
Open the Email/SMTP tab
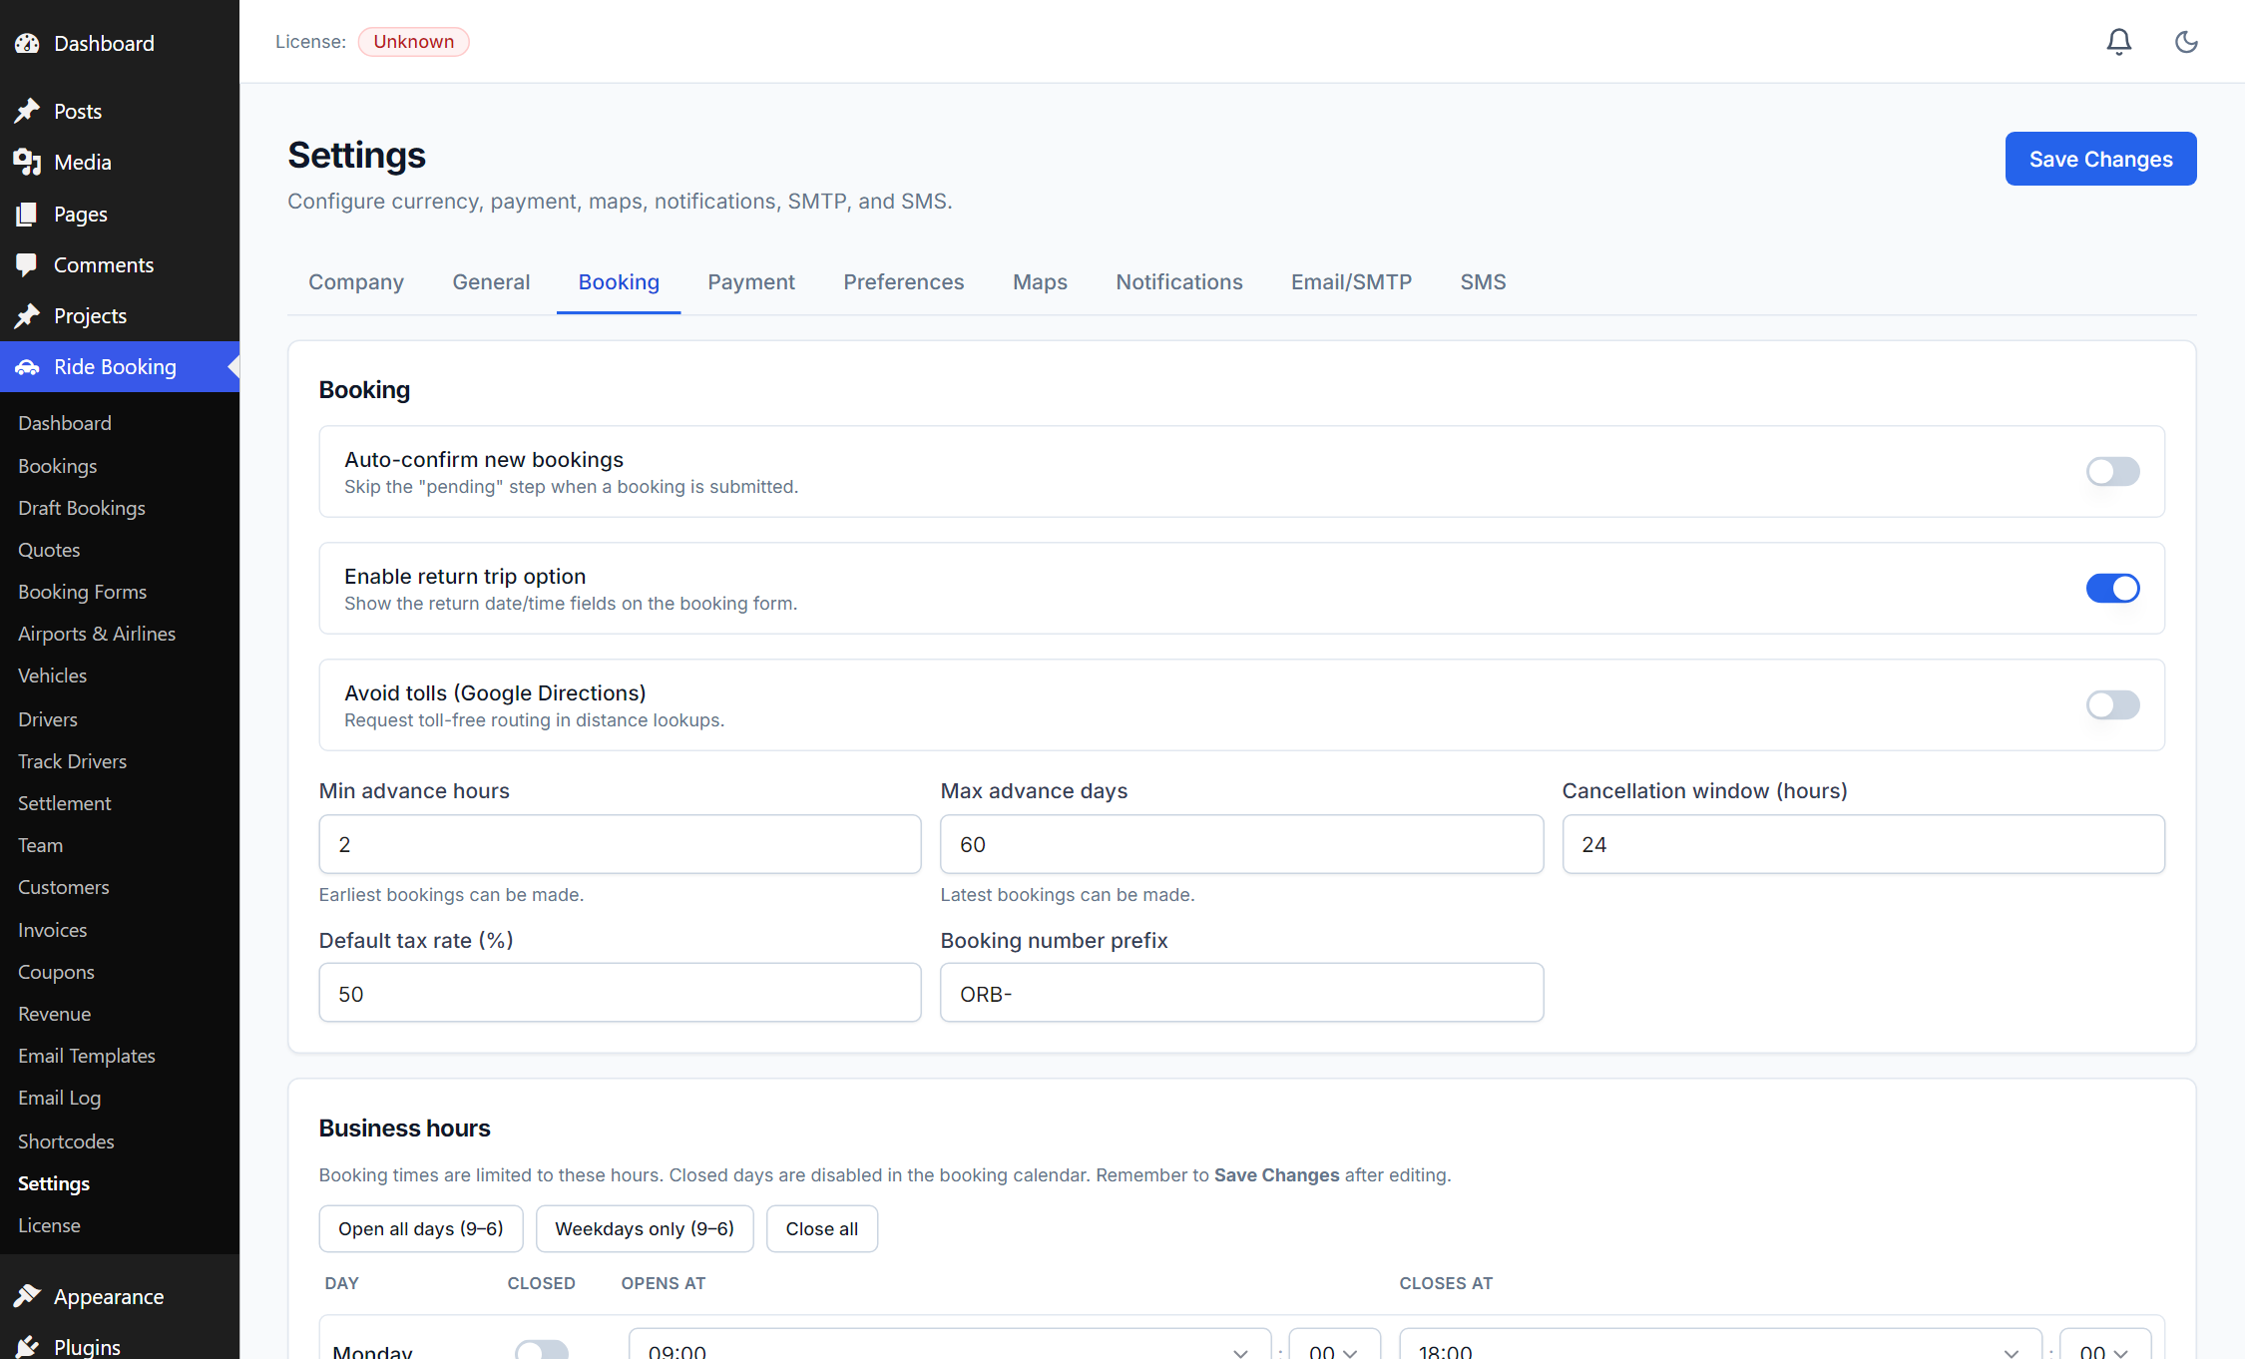pyautogui.click(x=1351, y=282)
